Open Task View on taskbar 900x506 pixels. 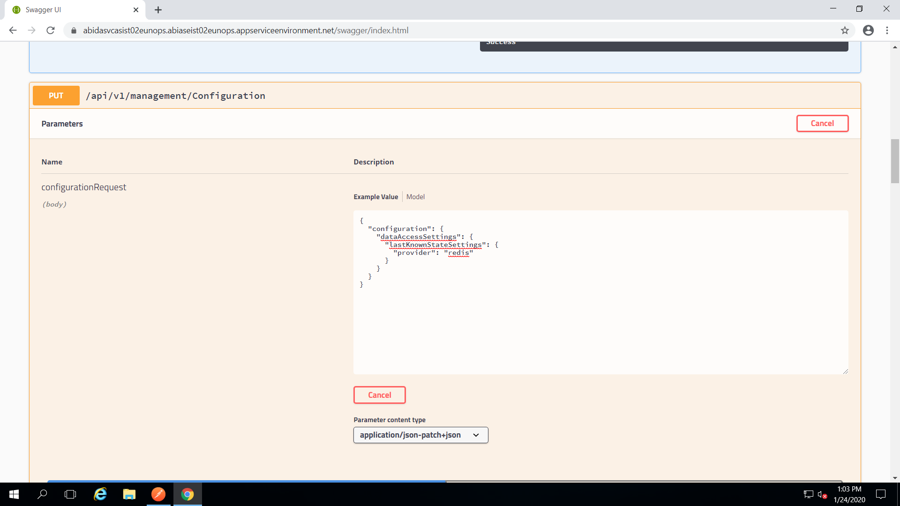[x=70, y=494]
